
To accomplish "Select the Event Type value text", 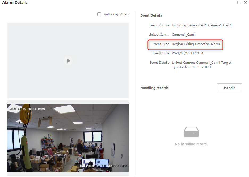I will pyautogui.click(x=196, y=44).
